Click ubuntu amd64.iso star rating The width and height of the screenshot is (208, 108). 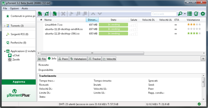tap(194, 29)
